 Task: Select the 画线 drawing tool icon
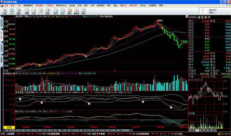pyautogui.click(x=19, y=11)
